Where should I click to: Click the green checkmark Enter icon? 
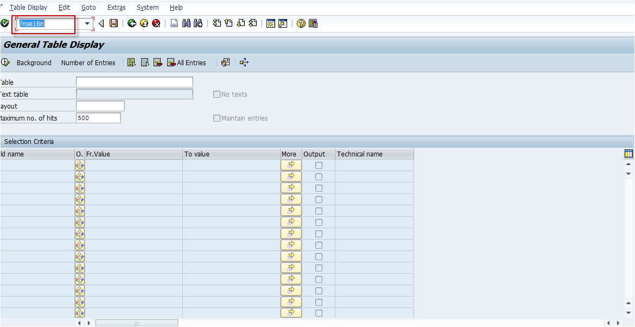point(4,23)
